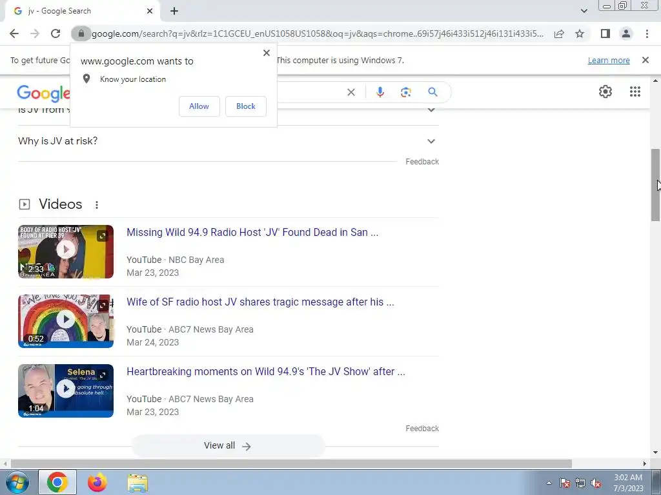Play the 0:52 rainbow video thumbnail

point(66,321)
